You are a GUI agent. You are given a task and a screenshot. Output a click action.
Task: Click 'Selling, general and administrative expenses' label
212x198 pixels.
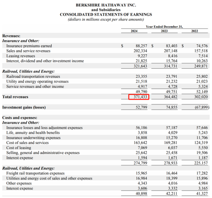tap(43, 153)
